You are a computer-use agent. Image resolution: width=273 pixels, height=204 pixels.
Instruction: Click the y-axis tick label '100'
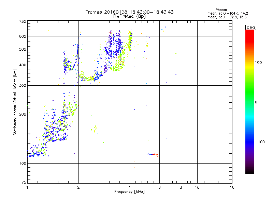coord(23,163)
